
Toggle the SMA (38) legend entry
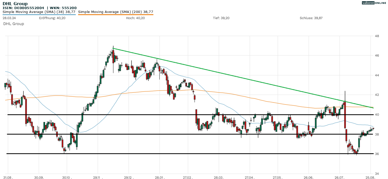click(x=39, y=12)
